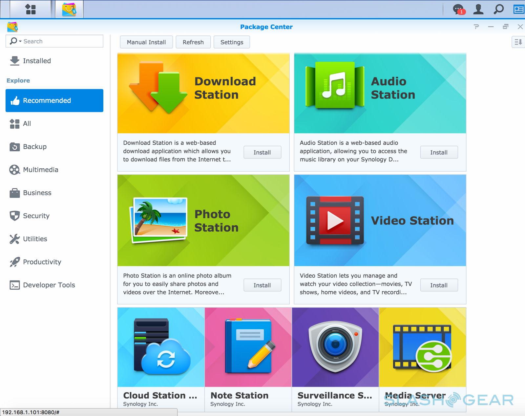Click the Photo Station title text
The height and width of the screenshot is (416, 525).
tap(216, 221)
